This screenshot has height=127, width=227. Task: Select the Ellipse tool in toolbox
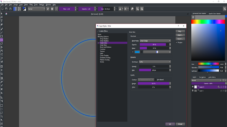pos(2,40)
